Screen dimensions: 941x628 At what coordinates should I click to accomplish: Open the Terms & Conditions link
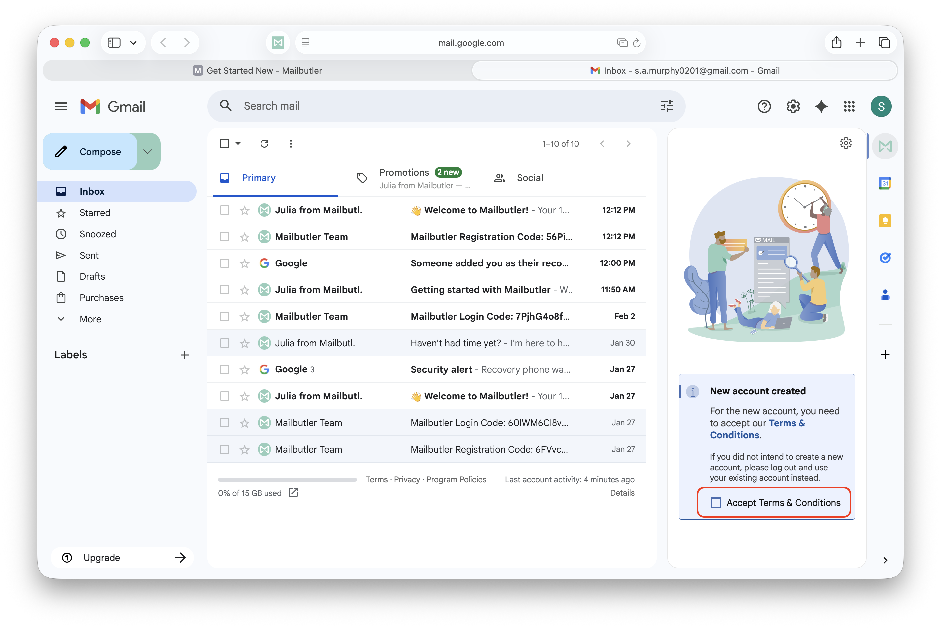tap(757, 429)
